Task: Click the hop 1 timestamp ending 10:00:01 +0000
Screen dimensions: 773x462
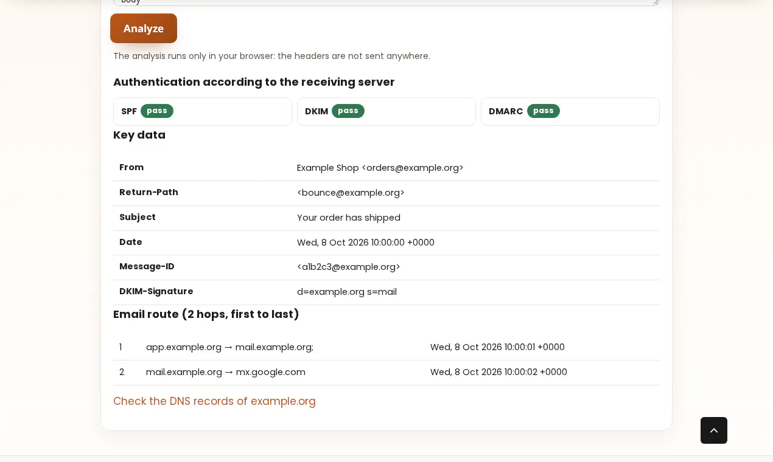Action: pos(497,347)
